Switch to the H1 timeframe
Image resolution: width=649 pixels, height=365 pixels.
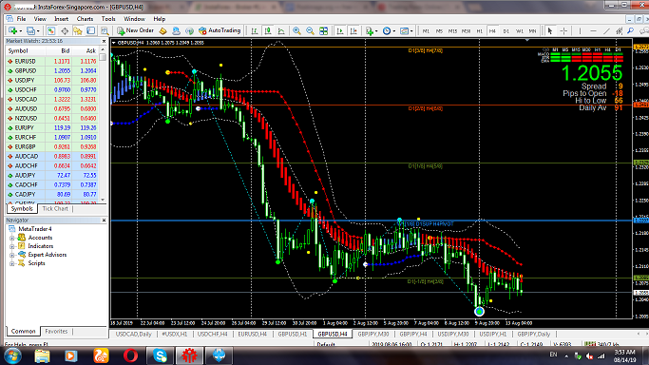coord(479,31)
